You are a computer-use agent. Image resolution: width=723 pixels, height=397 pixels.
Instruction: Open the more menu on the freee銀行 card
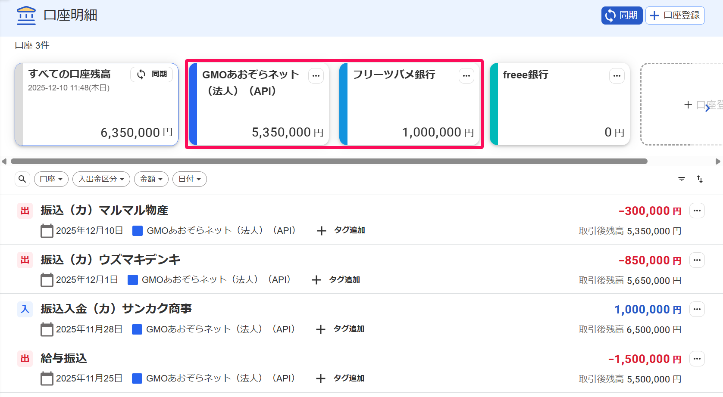[x=617, y=76]
